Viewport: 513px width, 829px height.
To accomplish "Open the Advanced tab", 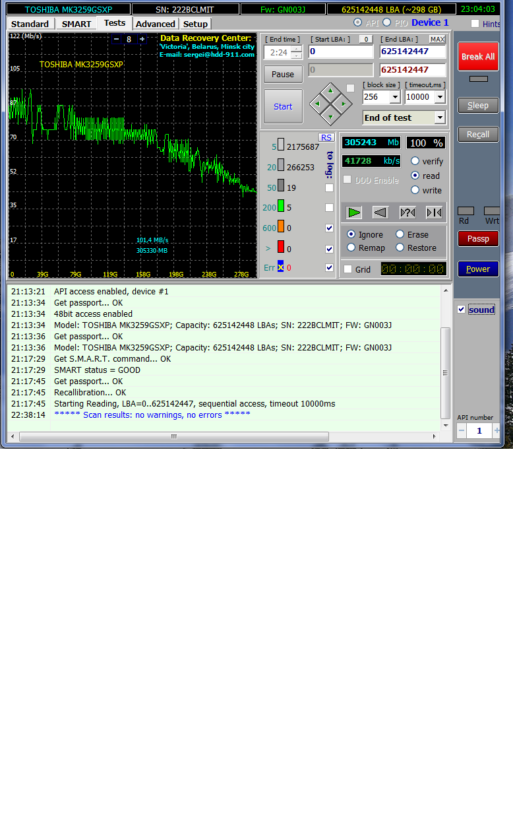I will pyautogui.click(x=156, y=24).
